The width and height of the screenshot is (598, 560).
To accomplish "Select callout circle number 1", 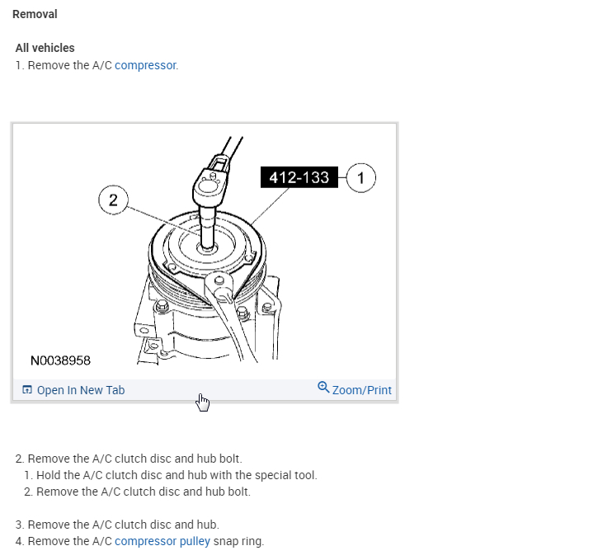I will click(x=360, y=177).
